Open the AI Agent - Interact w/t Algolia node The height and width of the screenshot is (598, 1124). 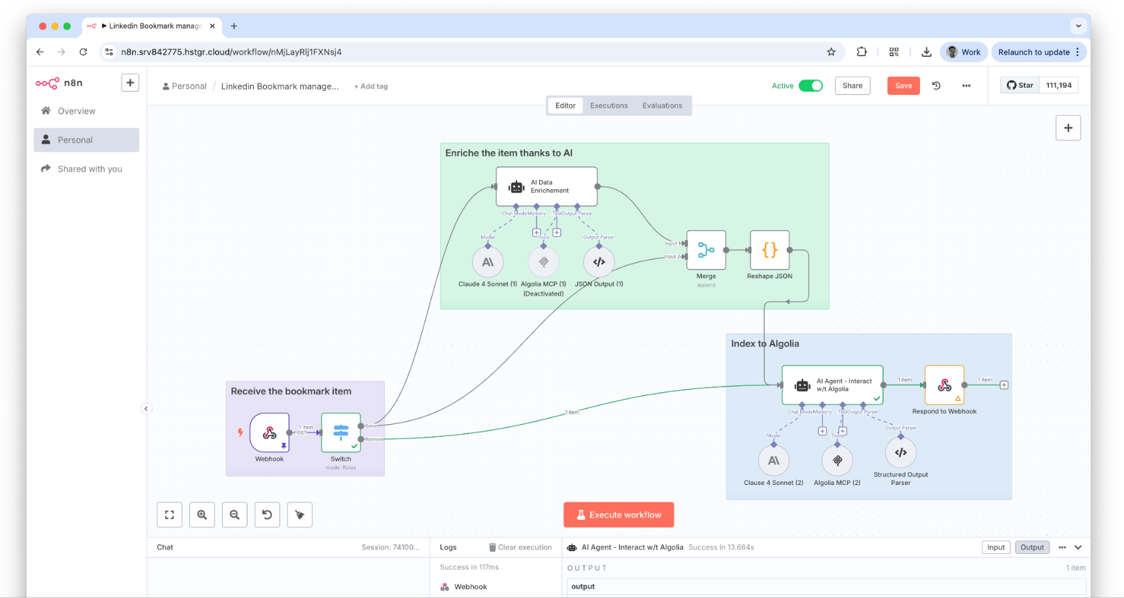(x=832, y=385)
